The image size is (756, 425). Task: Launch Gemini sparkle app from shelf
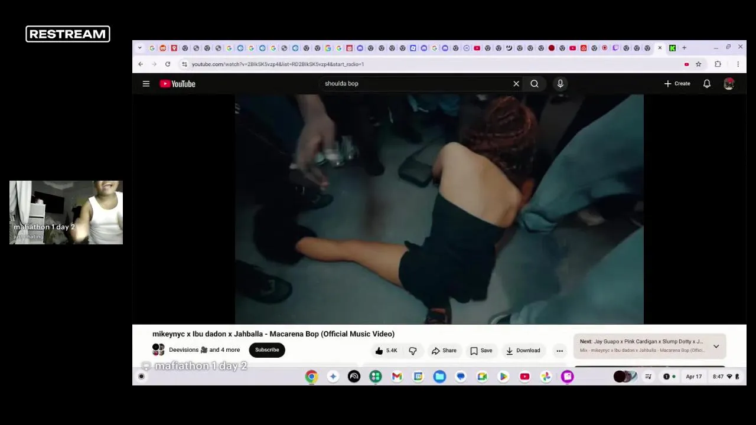pos(333,377)
